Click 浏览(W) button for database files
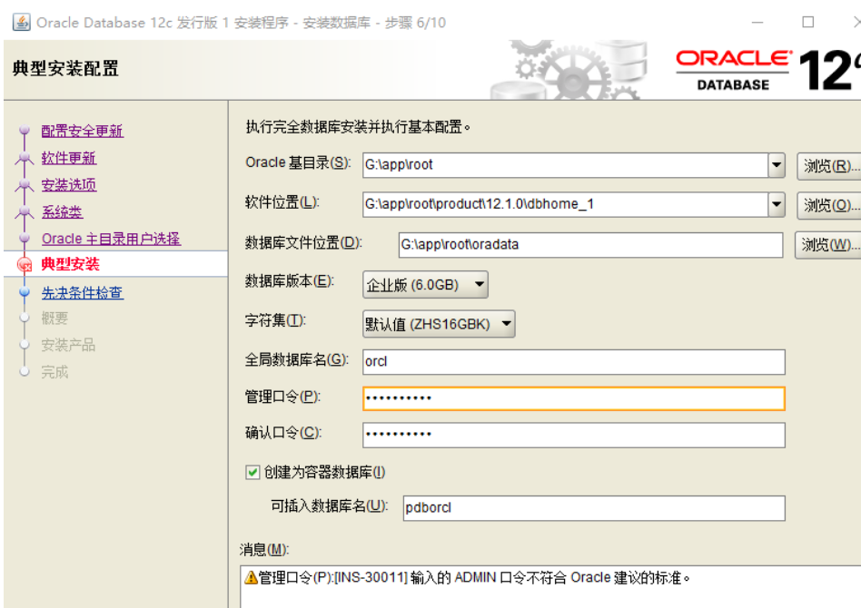Viewport: 861px width, 608px height. [x=827, y=245]
